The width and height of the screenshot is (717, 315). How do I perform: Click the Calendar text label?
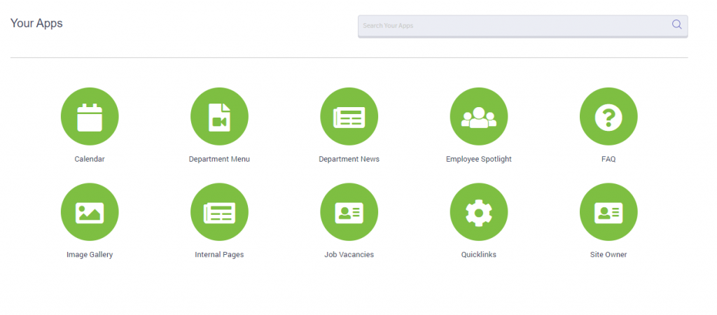pyautogui.click(x=90, y=159)
